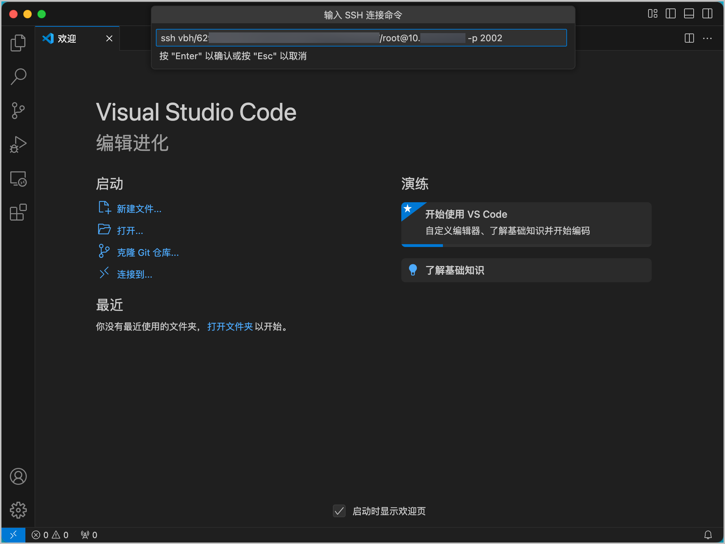The image size is (725, 544).
Task: Click the git branch icon beside 克隆 Git 仓库
Action: (104, 251)
